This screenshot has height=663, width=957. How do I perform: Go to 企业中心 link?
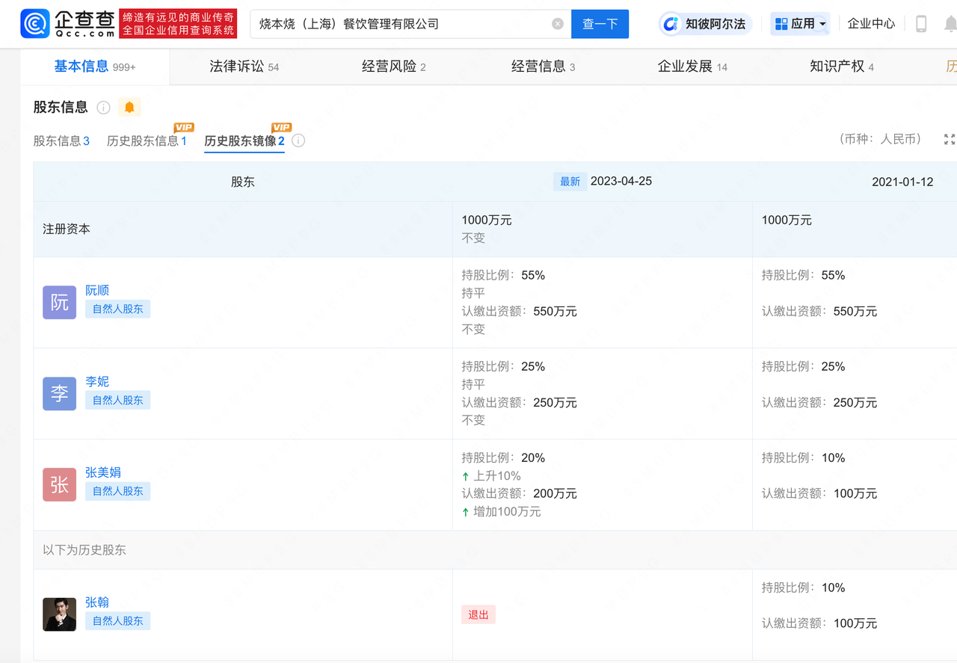coord(871,24)
